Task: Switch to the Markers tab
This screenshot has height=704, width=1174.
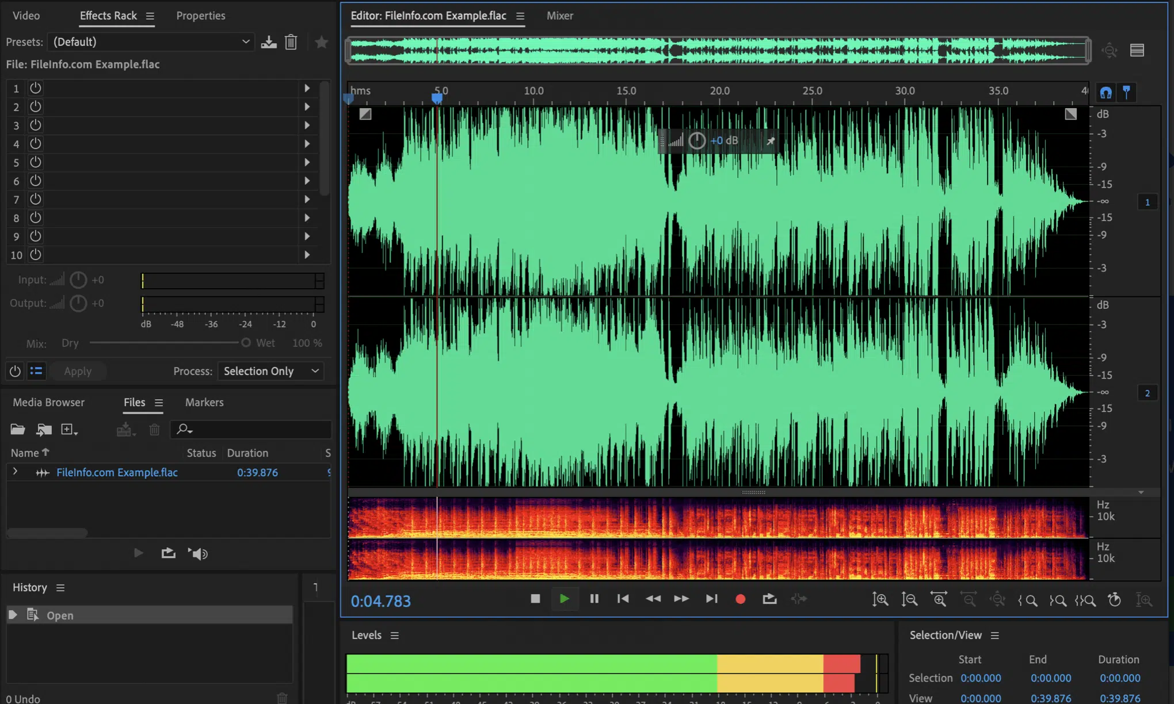Action: [x=204, y=401]
